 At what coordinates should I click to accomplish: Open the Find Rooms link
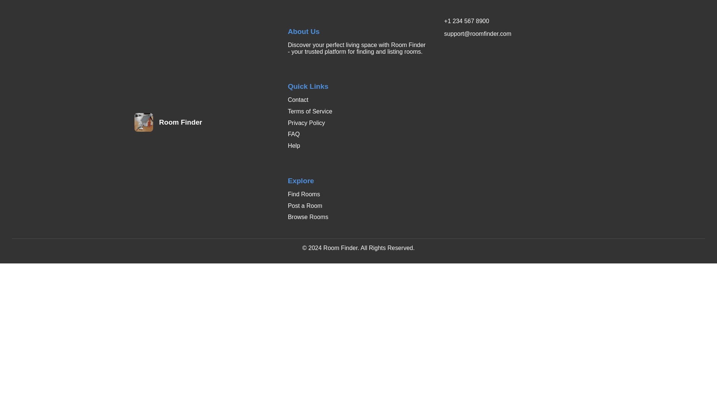point(304,194)
